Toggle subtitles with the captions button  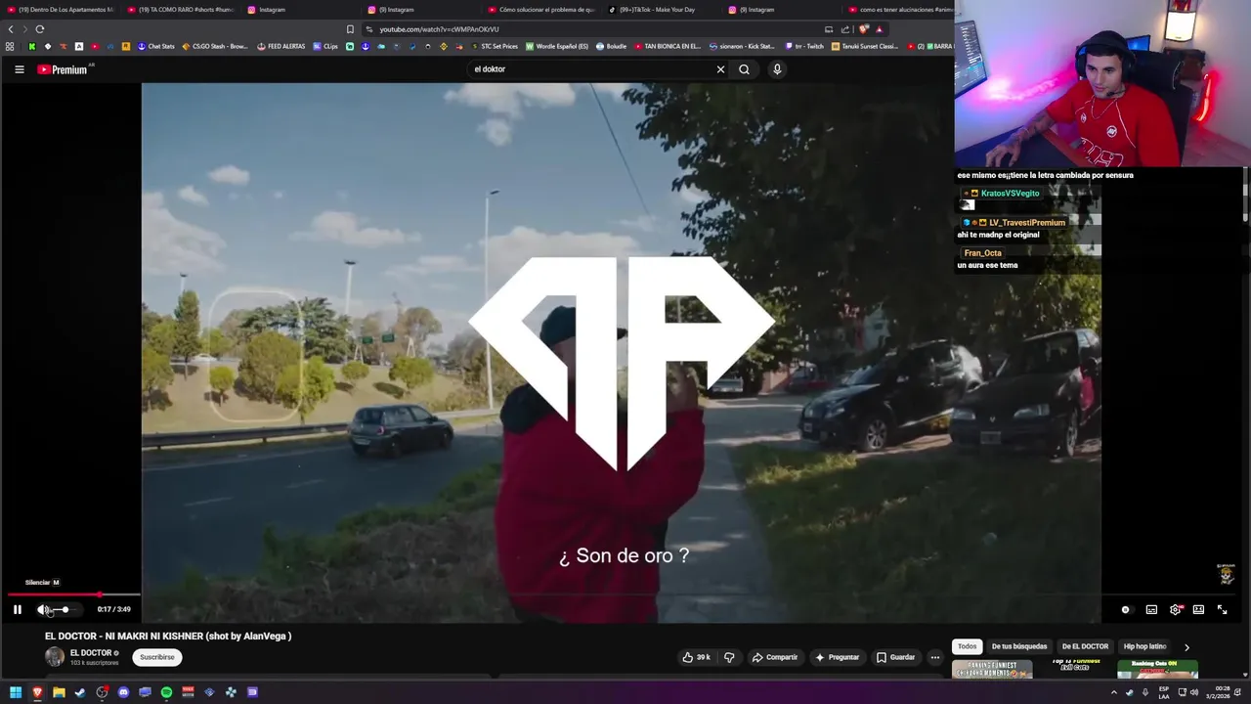coord(1151,609)
